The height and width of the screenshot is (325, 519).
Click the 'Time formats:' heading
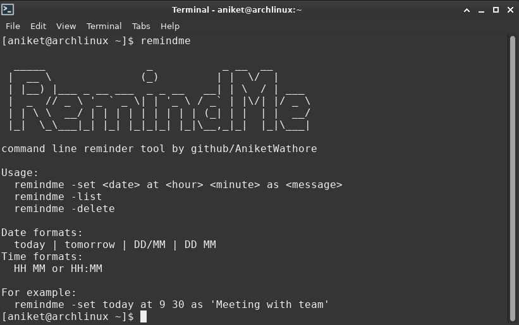point(42,257)
